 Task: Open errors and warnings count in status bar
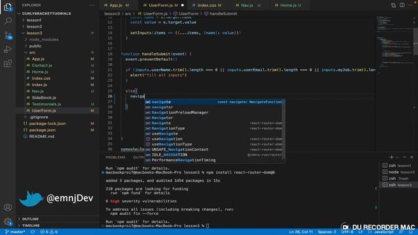point(49,232)
